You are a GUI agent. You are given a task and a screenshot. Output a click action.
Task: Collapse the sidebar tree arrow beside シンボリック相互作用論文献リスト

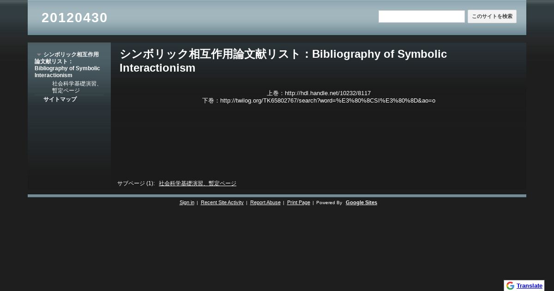(x=39, y=55)
